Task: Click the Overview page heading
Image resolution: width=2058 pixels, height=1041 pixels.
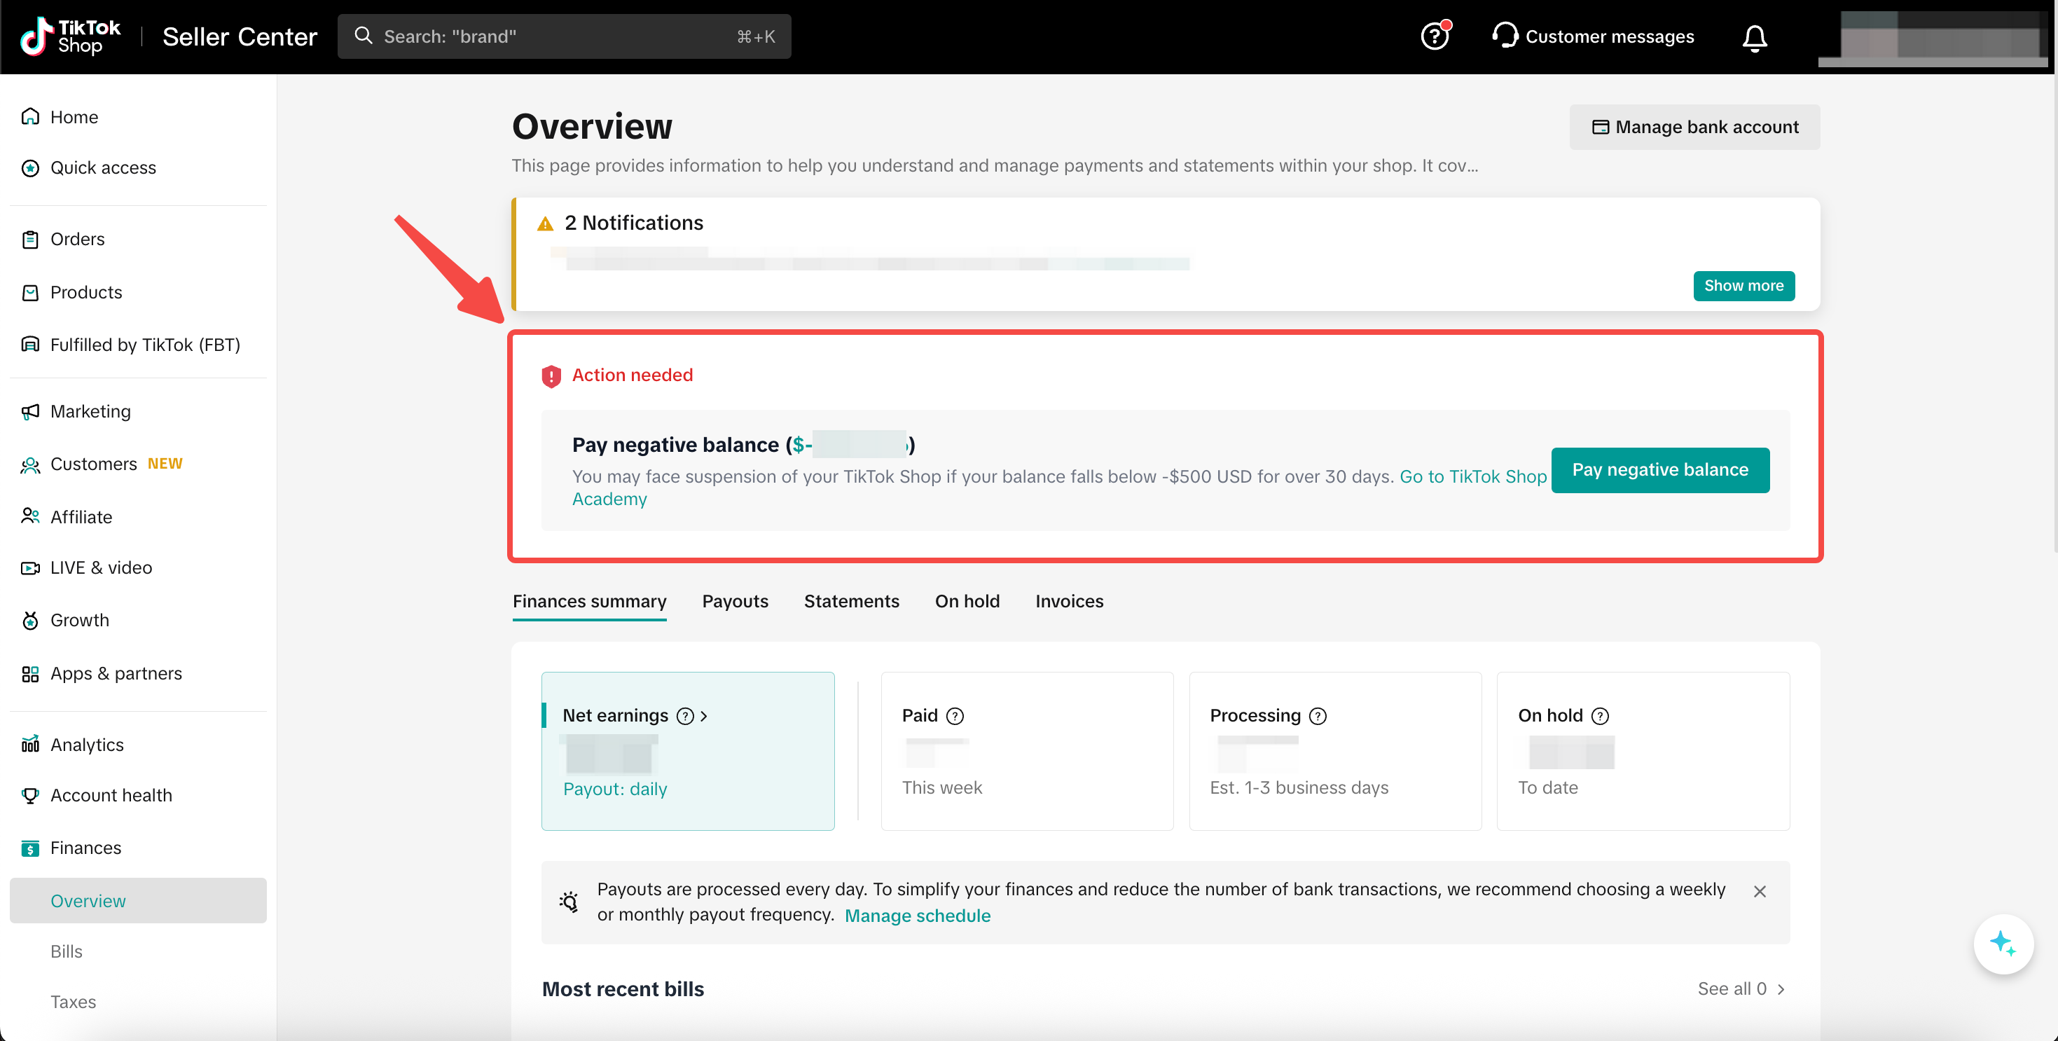Action: pyautogui.click(x=592, y=126)
